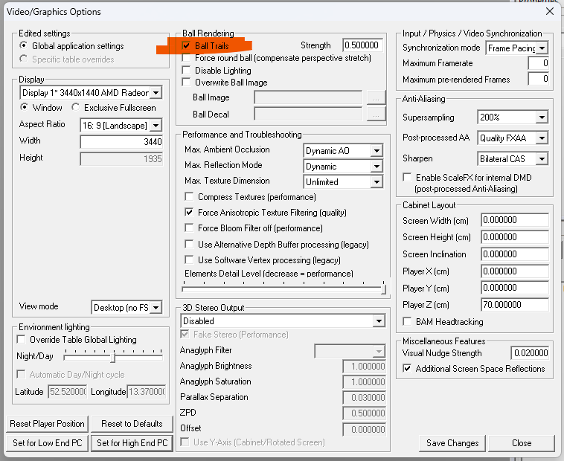Toggle the Ball Trails checkbox
The height and width of the screenshot is (461, 564).
[x=187, y=46]
